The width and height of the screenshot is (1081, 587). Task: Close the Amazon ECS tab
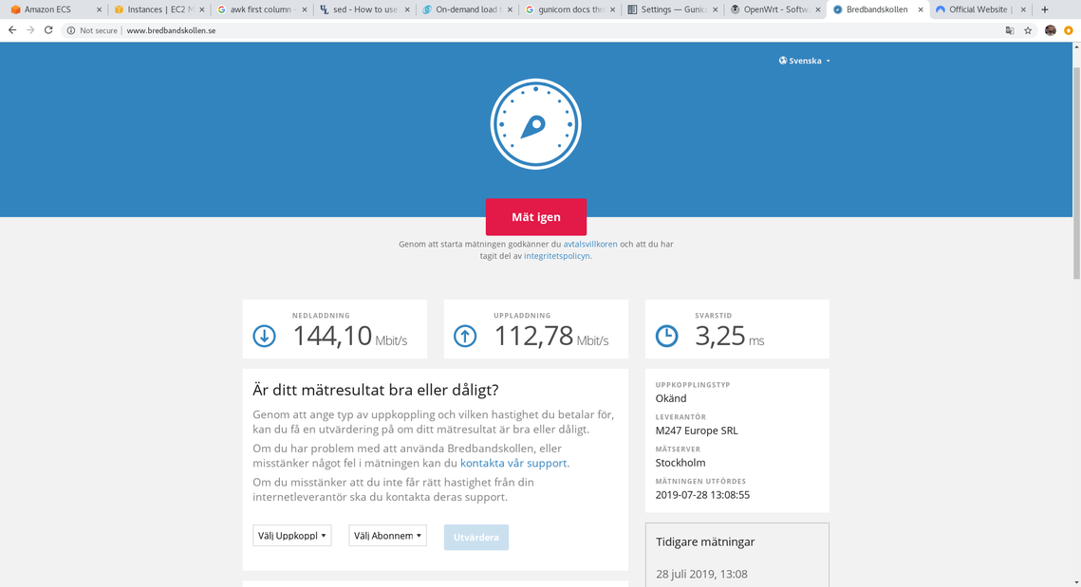pyautogui.click(x=99, y=9)
